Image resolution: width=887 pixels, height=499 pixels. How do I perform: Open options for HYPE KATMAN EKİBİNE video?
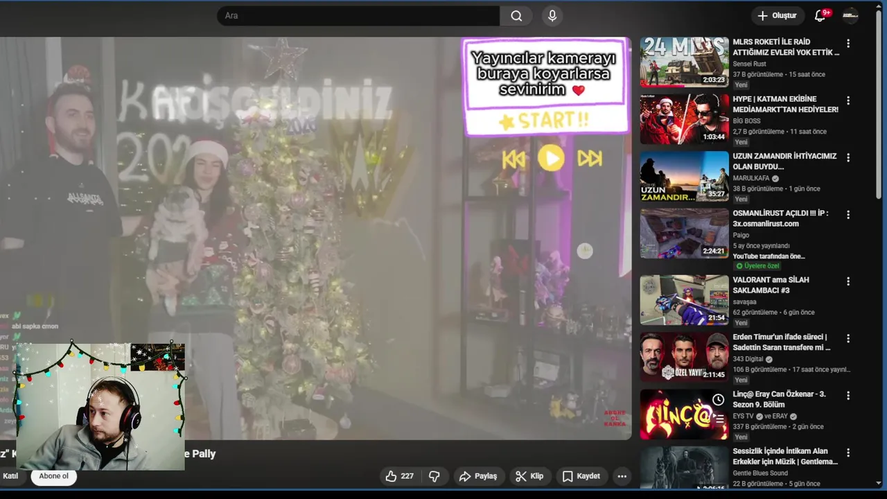coord(848,100)
